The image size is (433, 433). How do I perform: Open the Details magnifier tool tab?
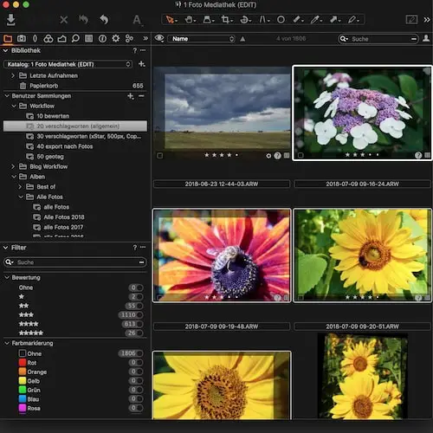(x=75, y=38)
